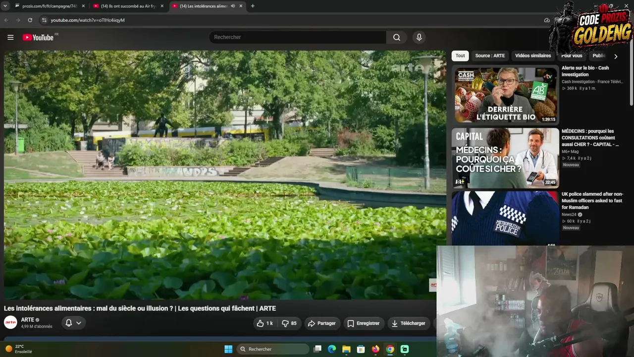Open the News24 channel link

point(569,215)
